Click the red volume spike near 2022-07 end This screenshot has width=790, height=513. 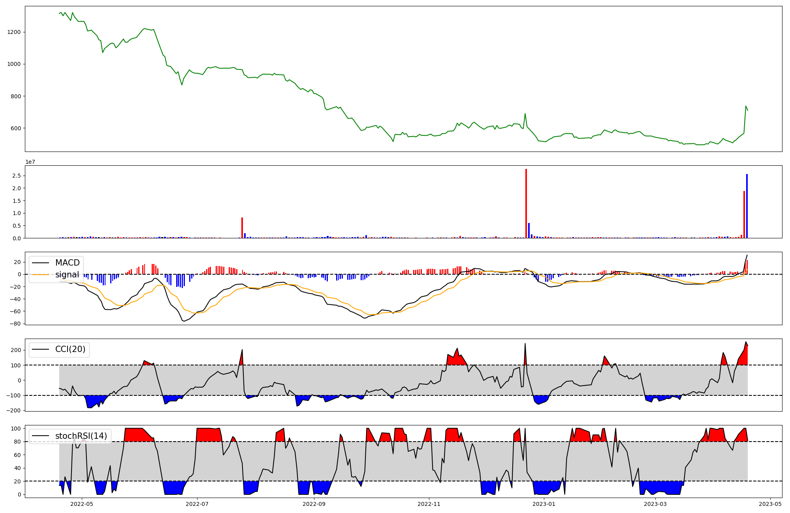point(242,228)
